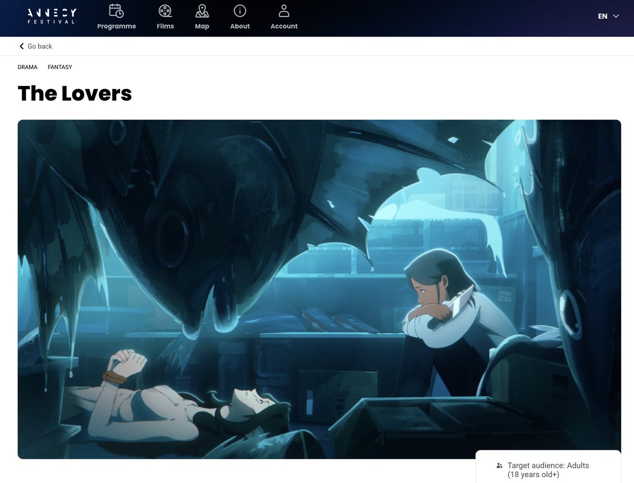Open the Programme calendar icon
This screenshot has height=483, width=634.
pos(116,11)
